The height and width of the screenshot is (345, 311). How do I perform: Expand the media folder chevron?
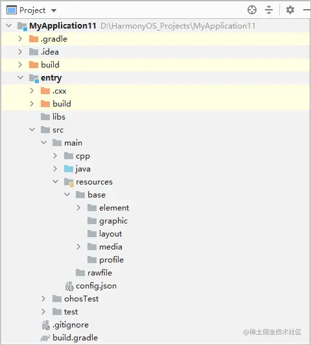coord(78,247)
